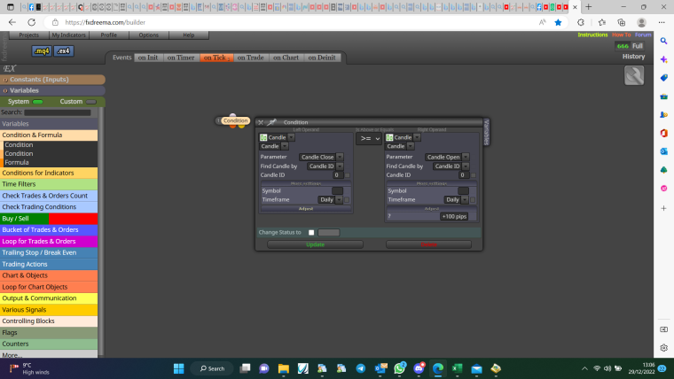
Task: Open left operand top Candle category dropdown
Action: click(x=277, y=137)
